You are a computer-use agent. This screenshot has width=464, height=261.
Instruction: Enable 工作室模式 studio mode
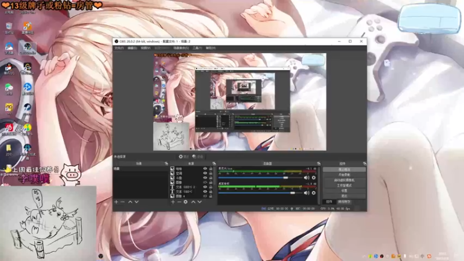tap(344, 186)
